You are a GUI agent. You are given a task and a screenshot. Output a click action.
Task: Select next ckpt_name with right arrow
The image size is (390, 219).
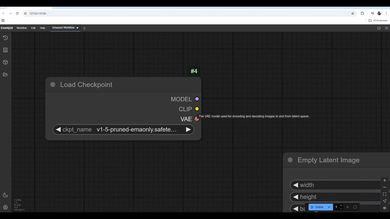[188, 130]
